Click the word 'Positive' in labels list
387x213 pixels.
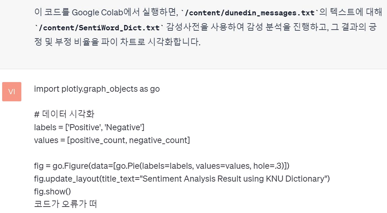coord(85,127)
